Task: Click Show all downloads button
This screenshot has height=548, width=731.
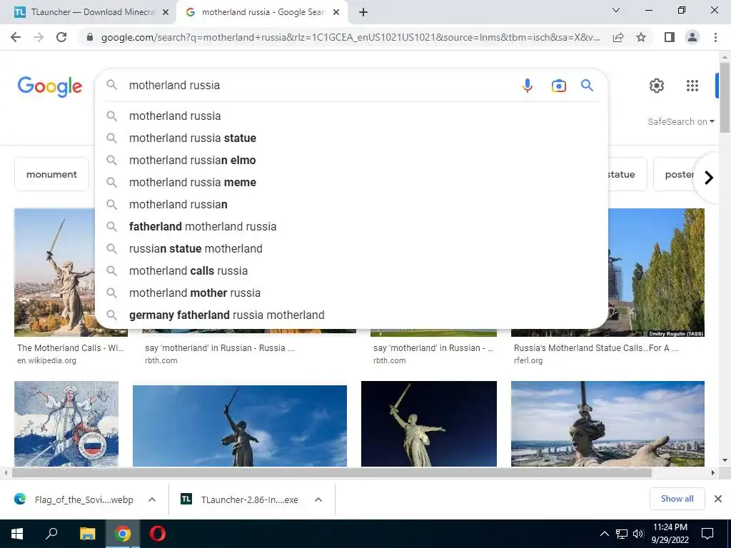Action: 677,499
